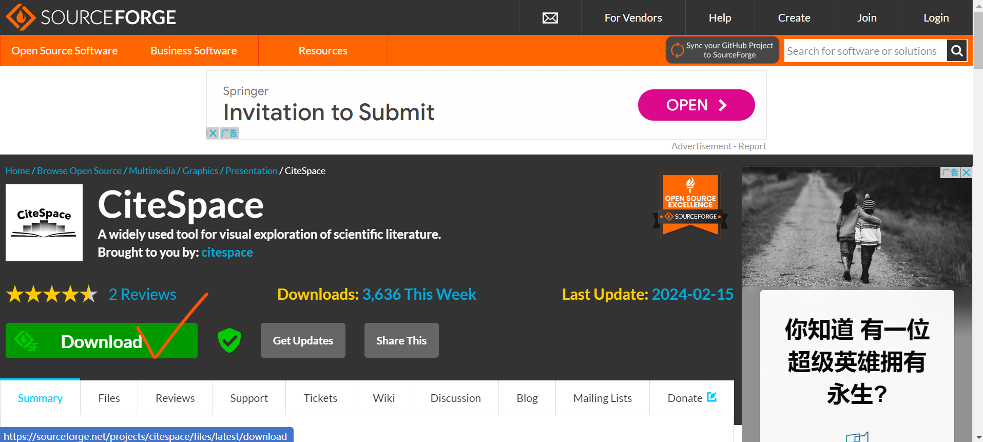Click the 'Invitation to Submit' ad headline
Image resolution: width=983 pixels, height=442 pixels.
point(329,112)
